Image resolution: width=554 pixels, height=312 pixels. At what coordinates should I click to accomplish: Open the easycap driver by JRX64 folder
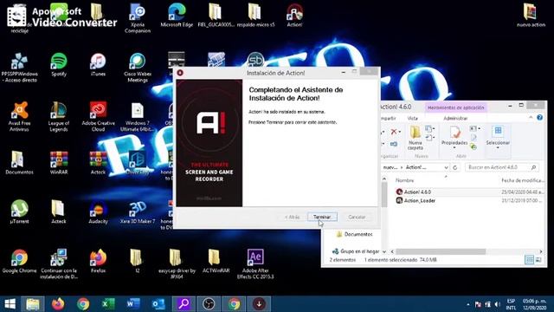(x=177, y=263)
